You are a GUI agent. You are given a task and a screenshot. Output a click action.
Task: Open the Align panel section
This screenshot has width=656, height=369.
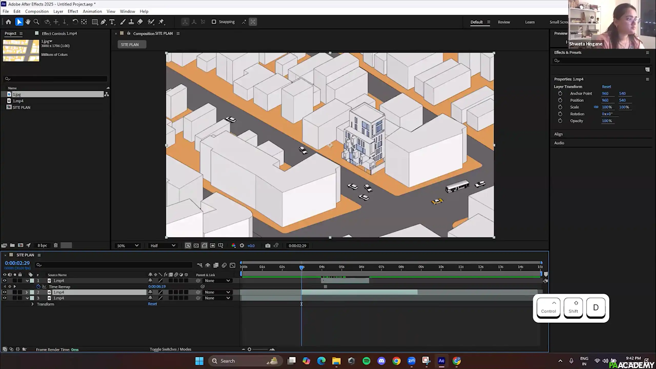(558, 134)
